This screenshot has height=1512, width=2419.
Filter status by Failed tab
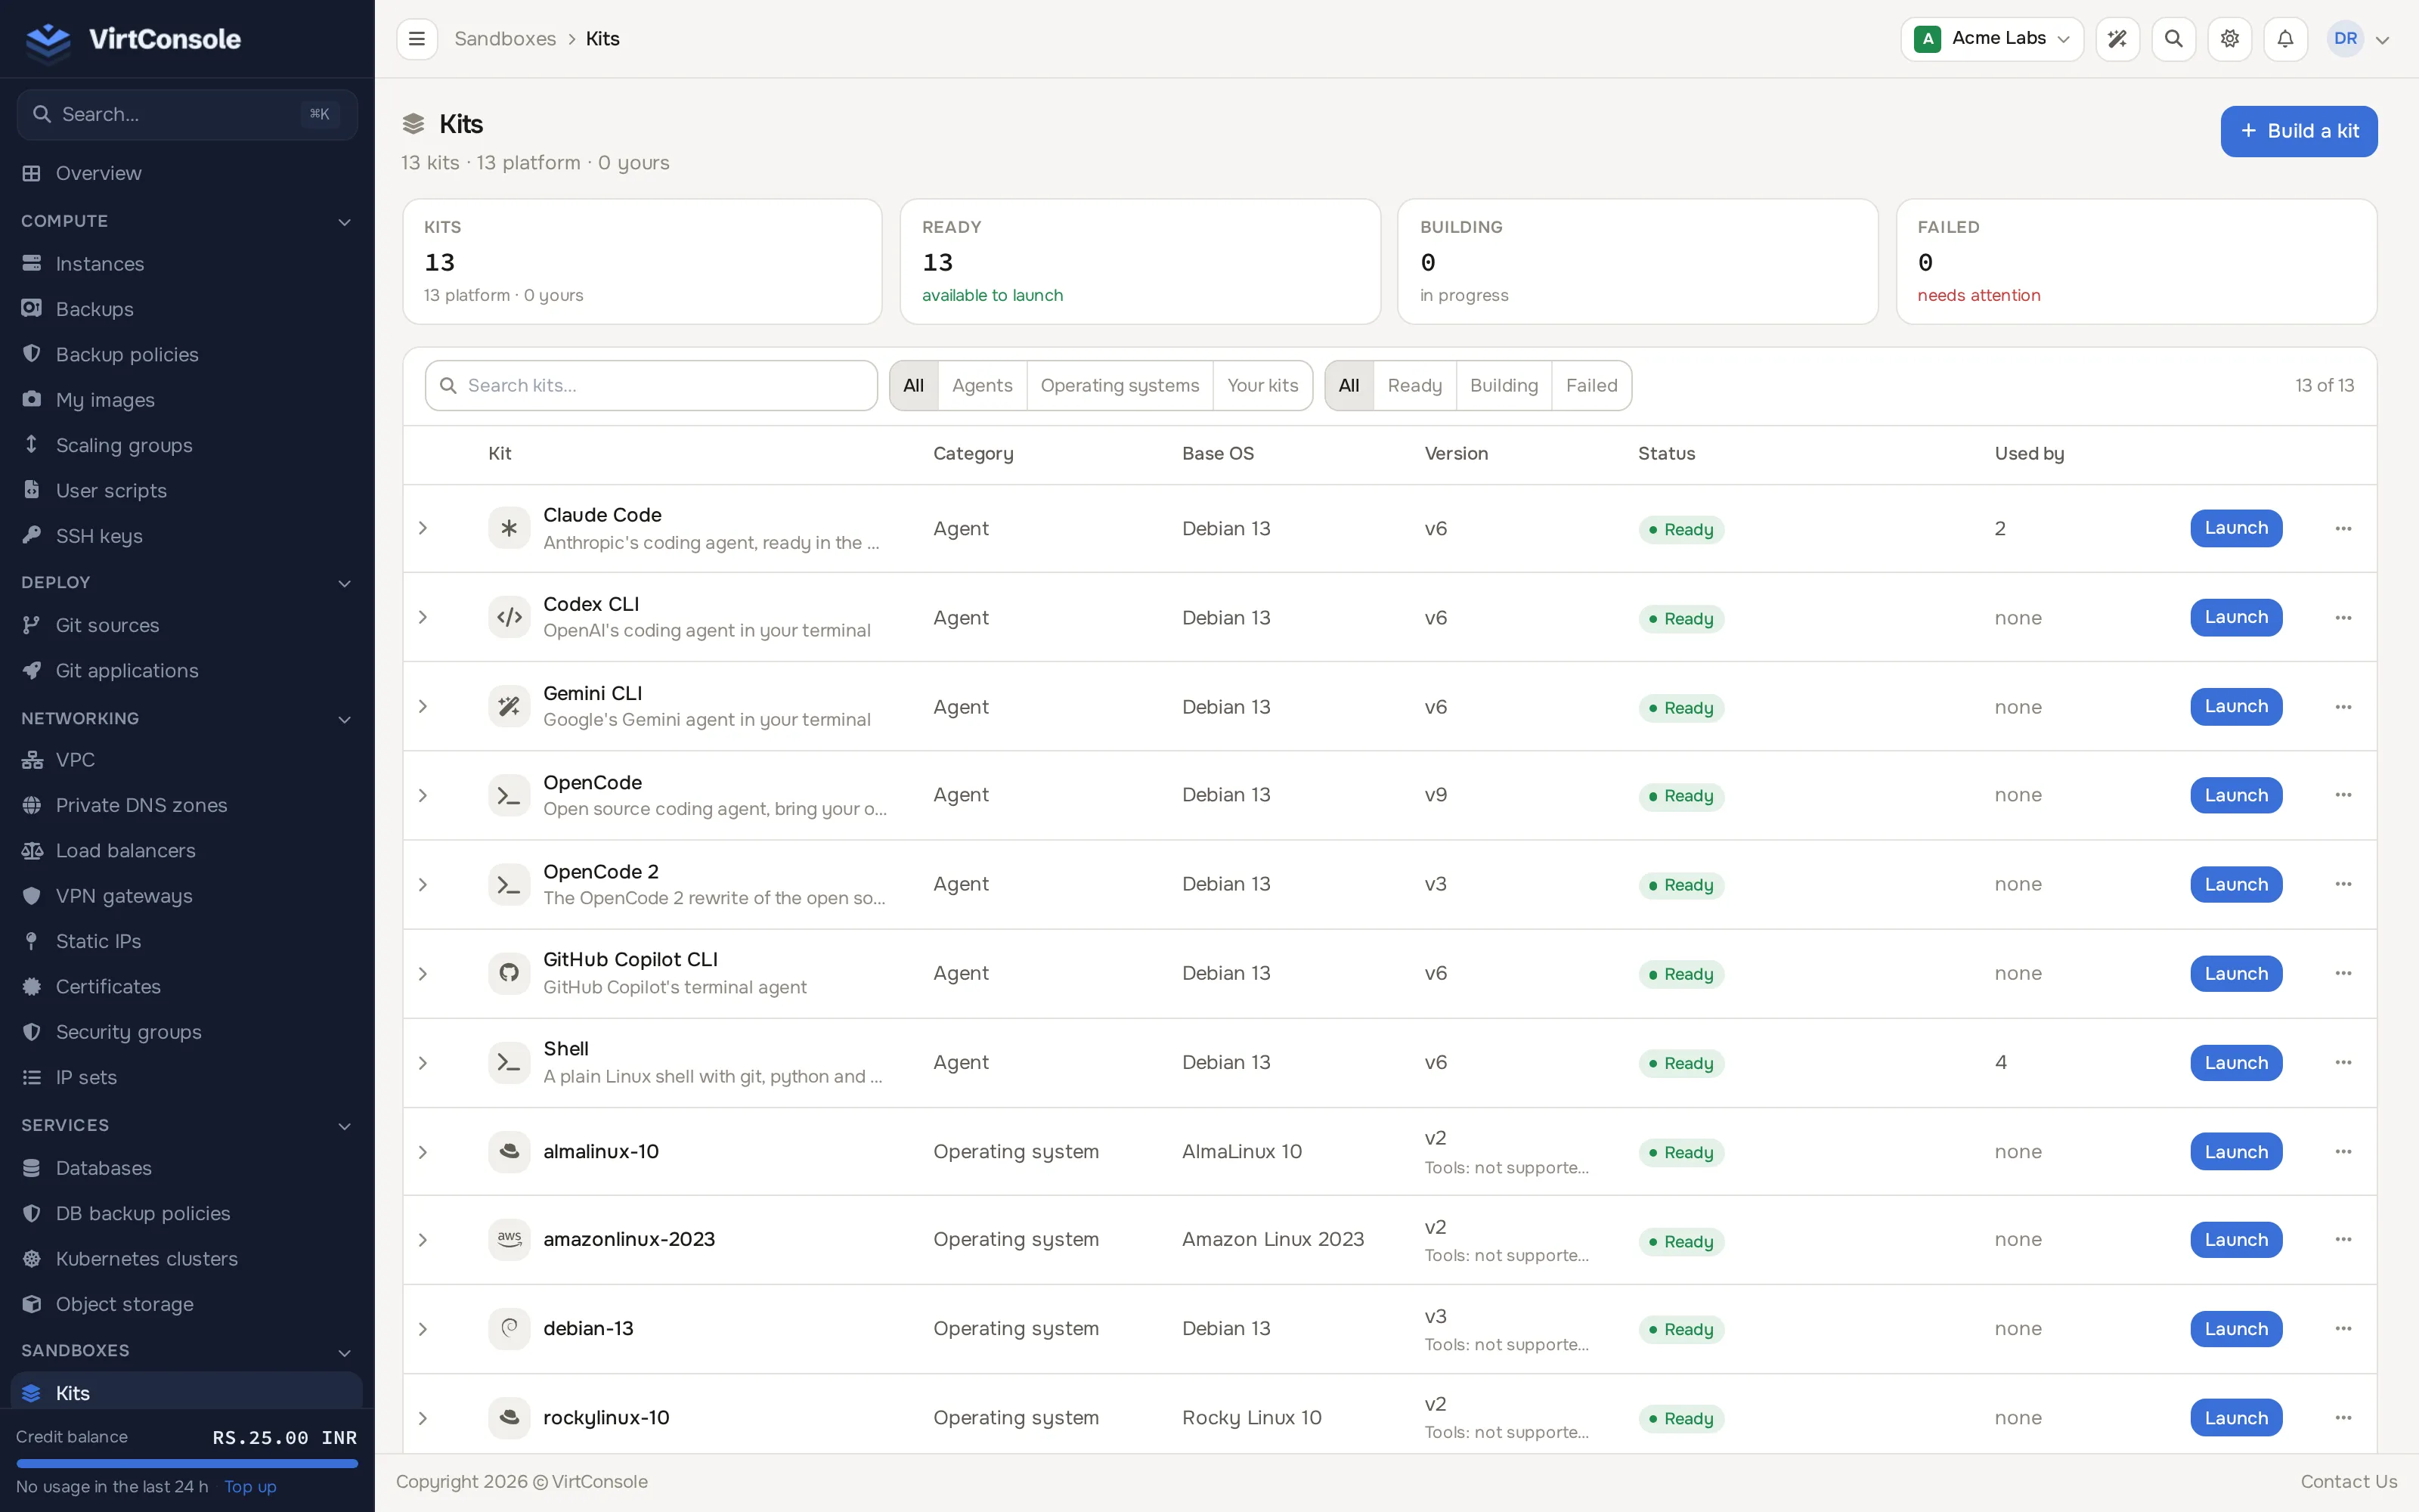point(1591,386)
